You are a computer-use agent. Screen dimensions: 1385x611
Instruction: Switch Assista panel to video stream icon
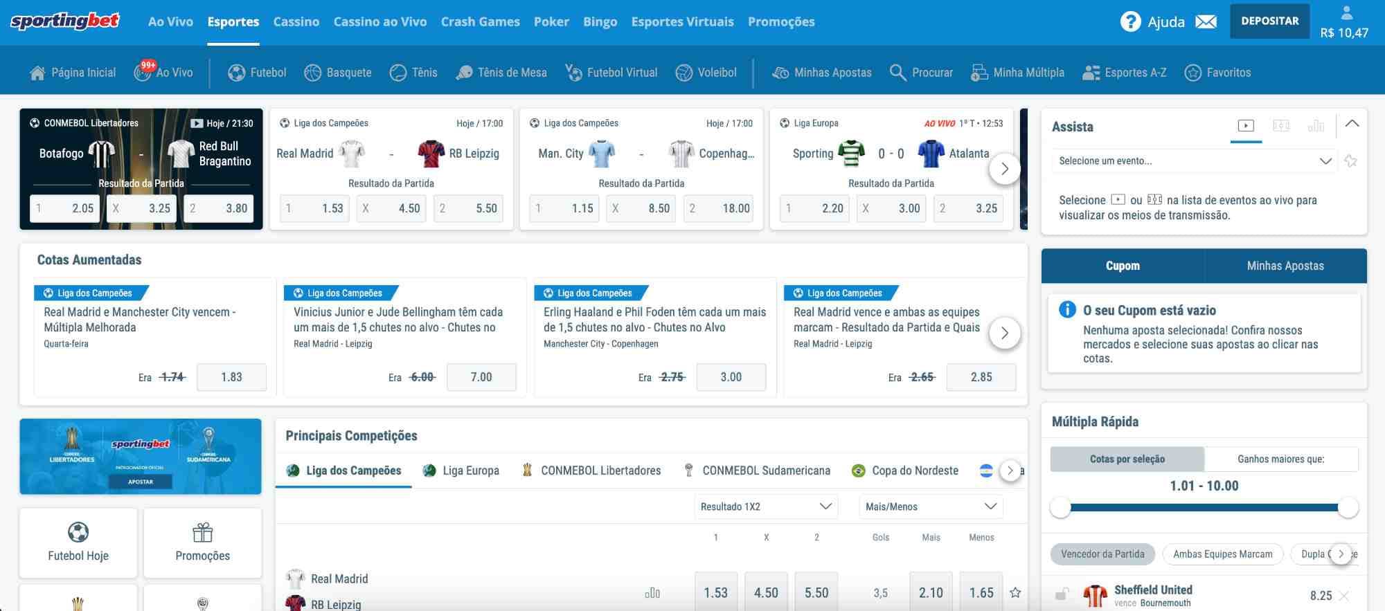pos(1246,126)
